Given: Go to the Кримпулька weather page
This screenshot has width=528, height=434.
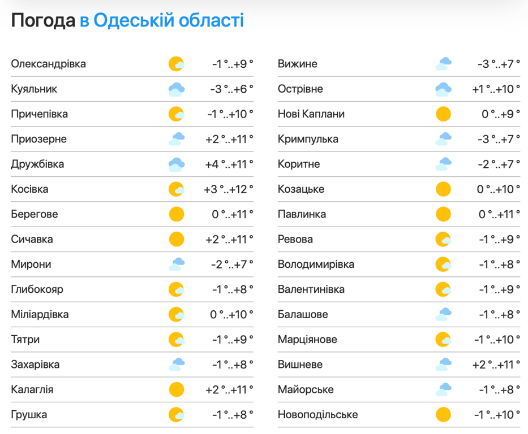Looking at the screenshot, I should (x=308, y=139).
